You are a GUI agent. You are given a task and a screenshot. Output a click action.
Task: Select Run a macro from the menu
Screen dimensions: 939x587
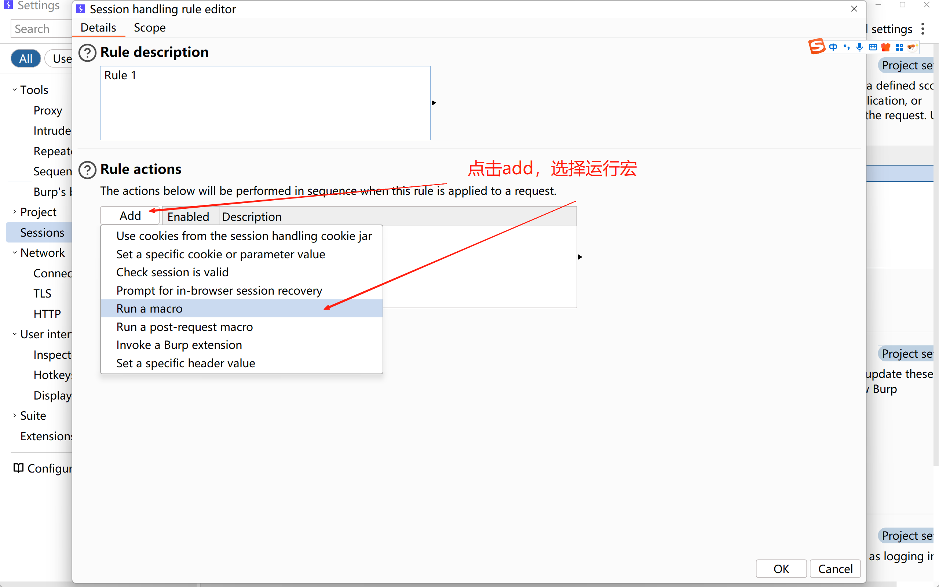point(149,308)
